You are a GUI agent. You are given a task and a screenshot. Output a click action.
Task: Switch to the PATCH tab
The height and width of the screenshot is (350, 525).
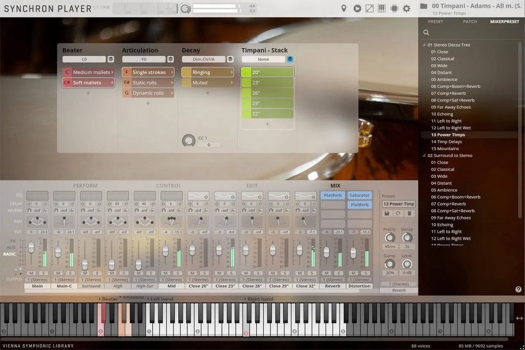click(470, 21)
